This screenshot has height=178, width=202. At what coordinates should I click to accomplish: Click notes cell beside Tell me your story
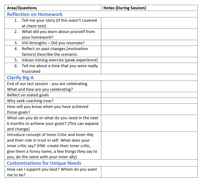149,23
